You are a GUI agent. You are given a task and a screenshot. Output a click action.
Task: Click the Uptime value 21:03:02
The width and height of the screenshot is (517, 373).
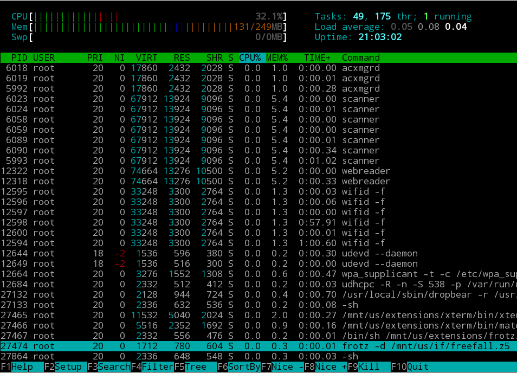(380, 37)
